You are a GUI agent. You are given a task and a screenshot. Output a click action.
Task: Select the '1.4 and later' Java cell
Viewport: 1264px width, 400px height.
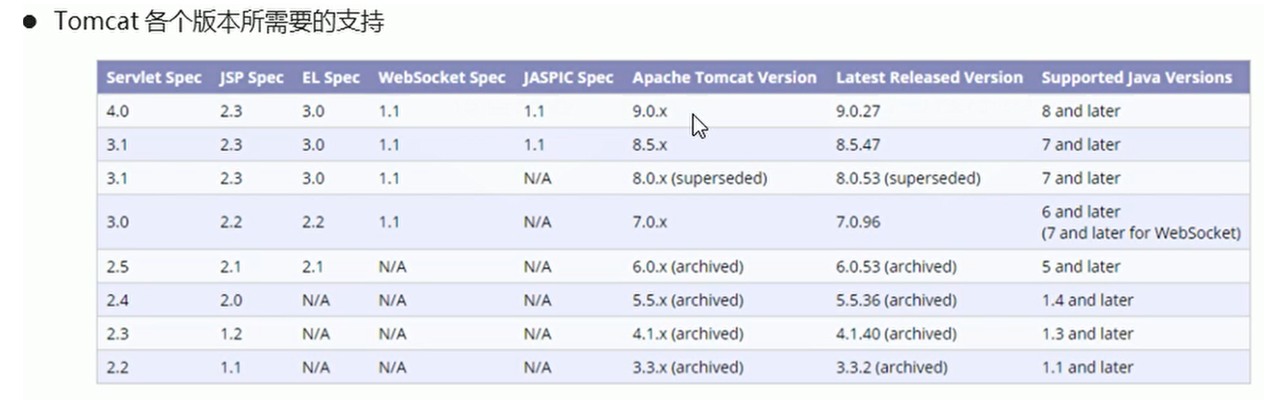point(1087,300)
